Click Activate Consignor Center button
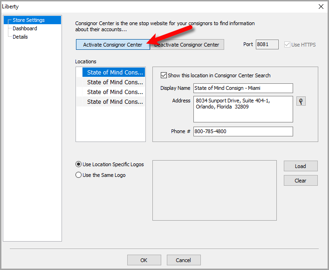 (113, 45)
